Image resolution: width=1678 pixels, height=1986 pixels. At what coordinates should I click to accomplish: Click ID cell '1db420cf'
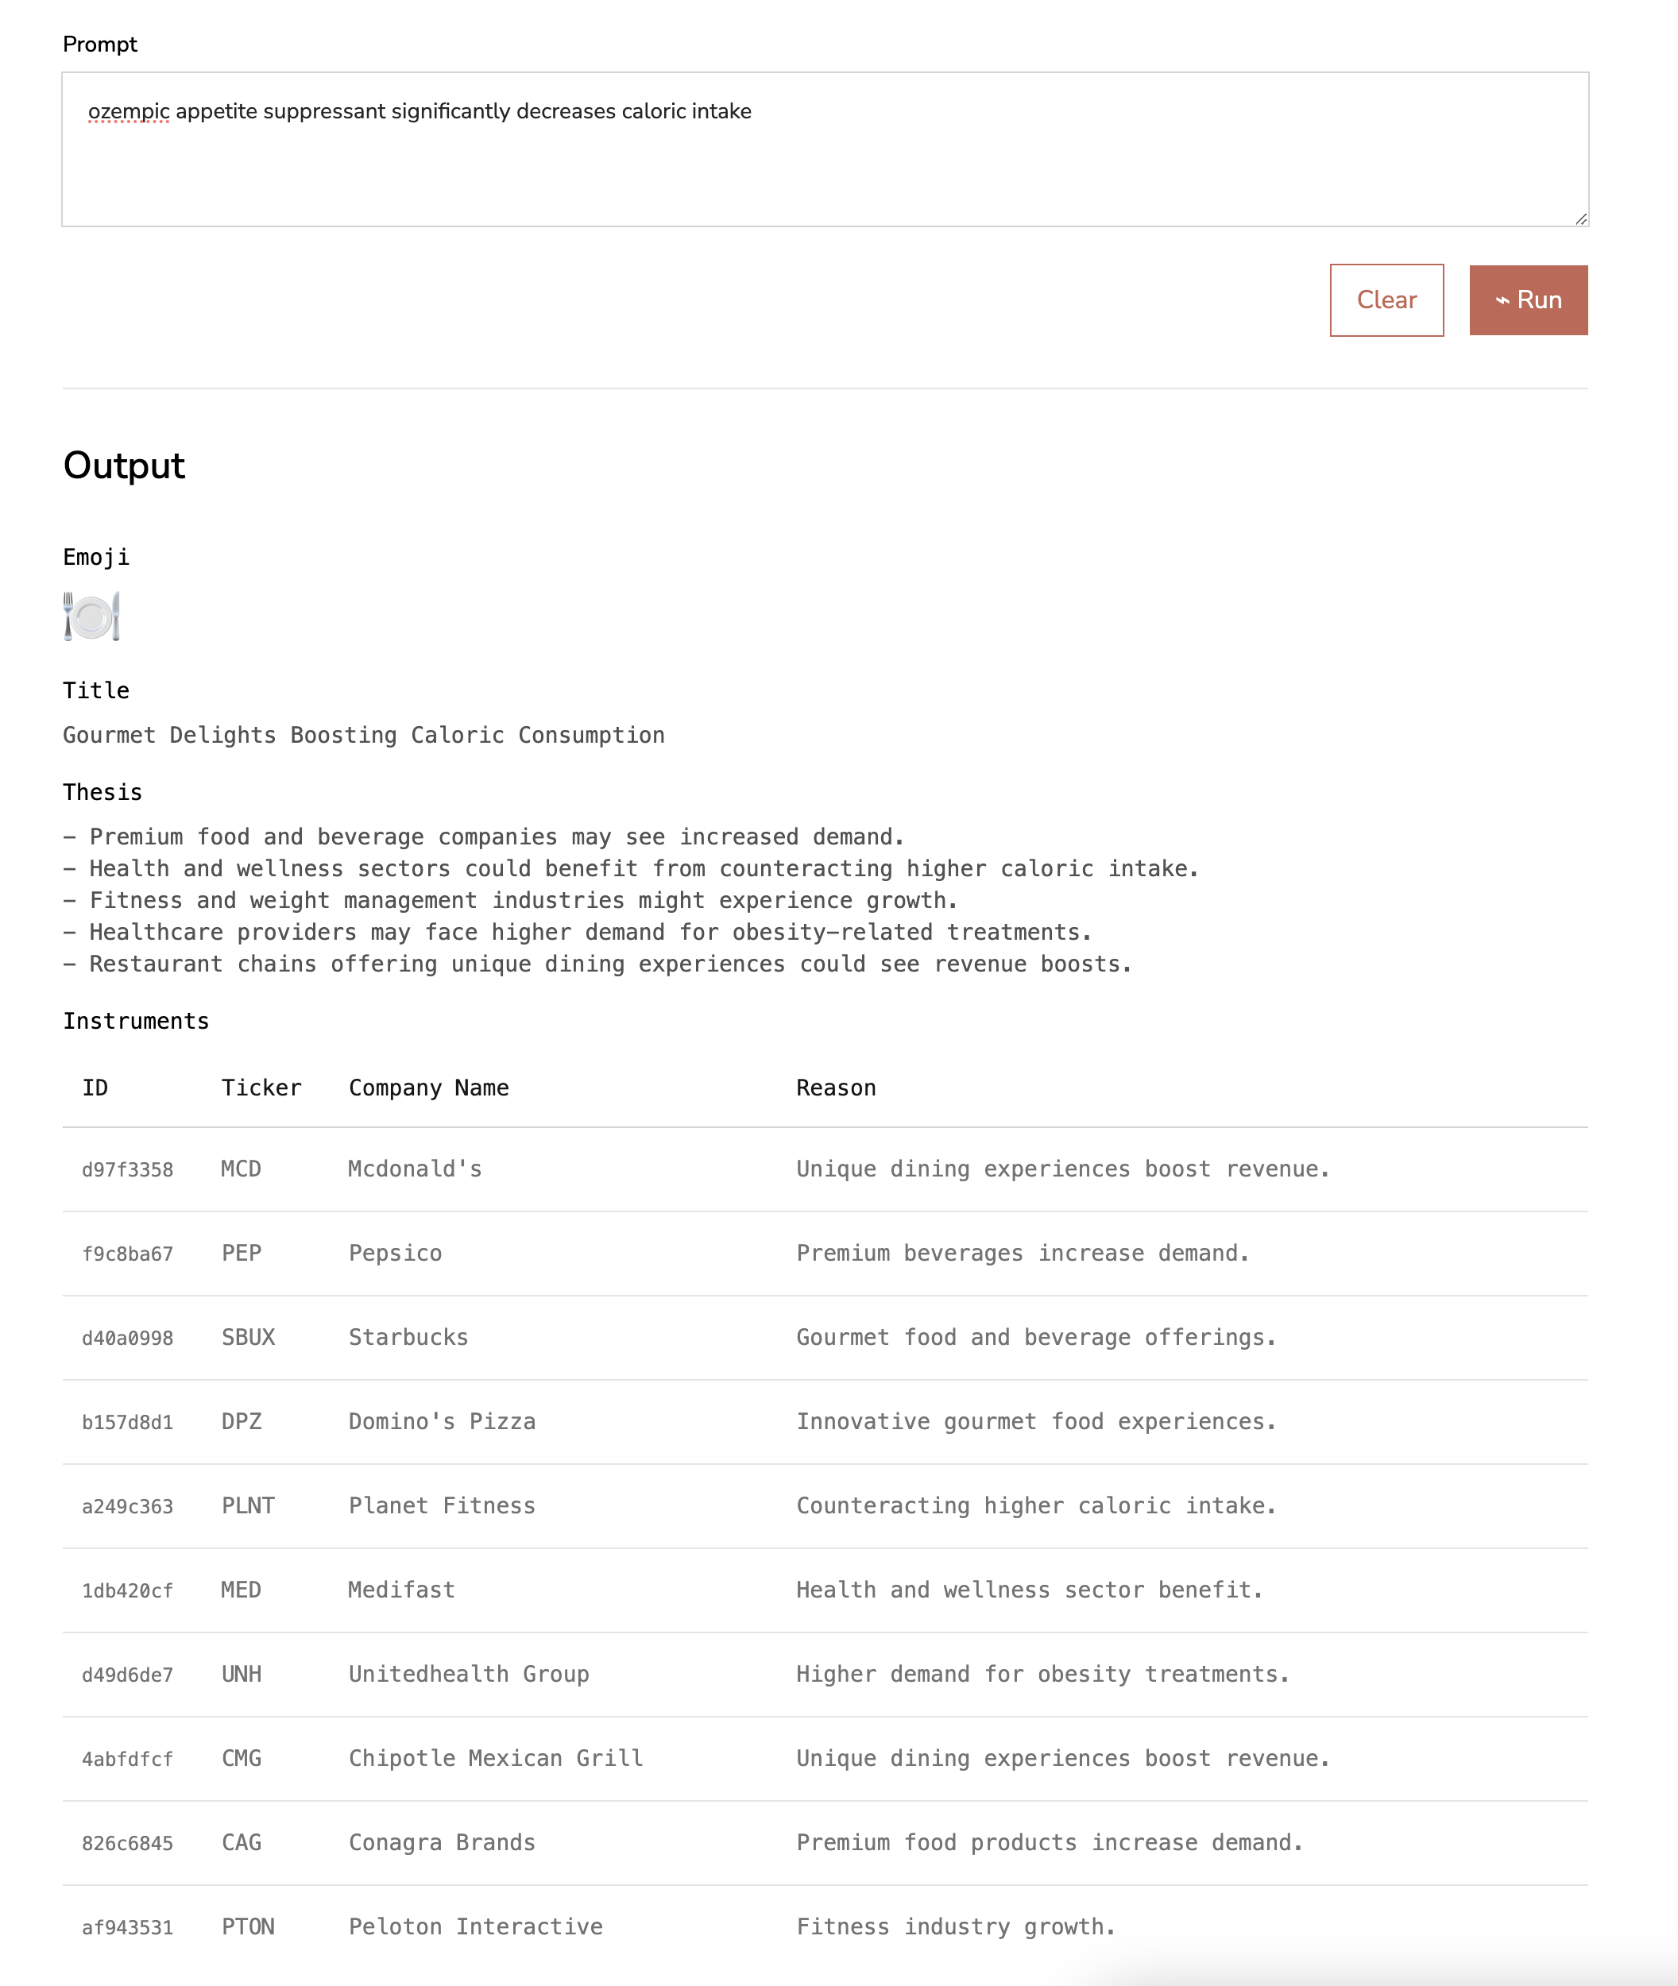pyautogui.click(x=127, y=1590)
